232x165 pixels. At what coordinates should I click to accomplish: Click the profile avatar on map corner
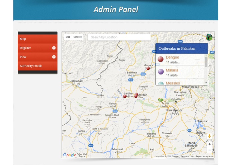point(209,37)
